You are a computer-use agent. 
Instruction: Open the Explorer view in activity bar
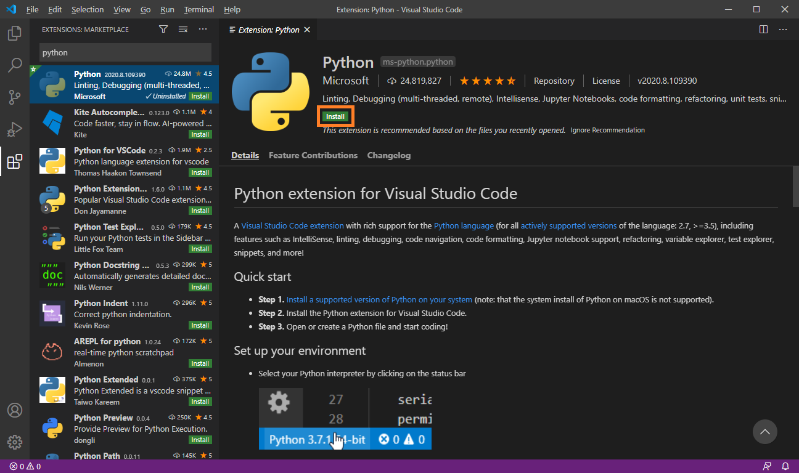click(15, 33)
